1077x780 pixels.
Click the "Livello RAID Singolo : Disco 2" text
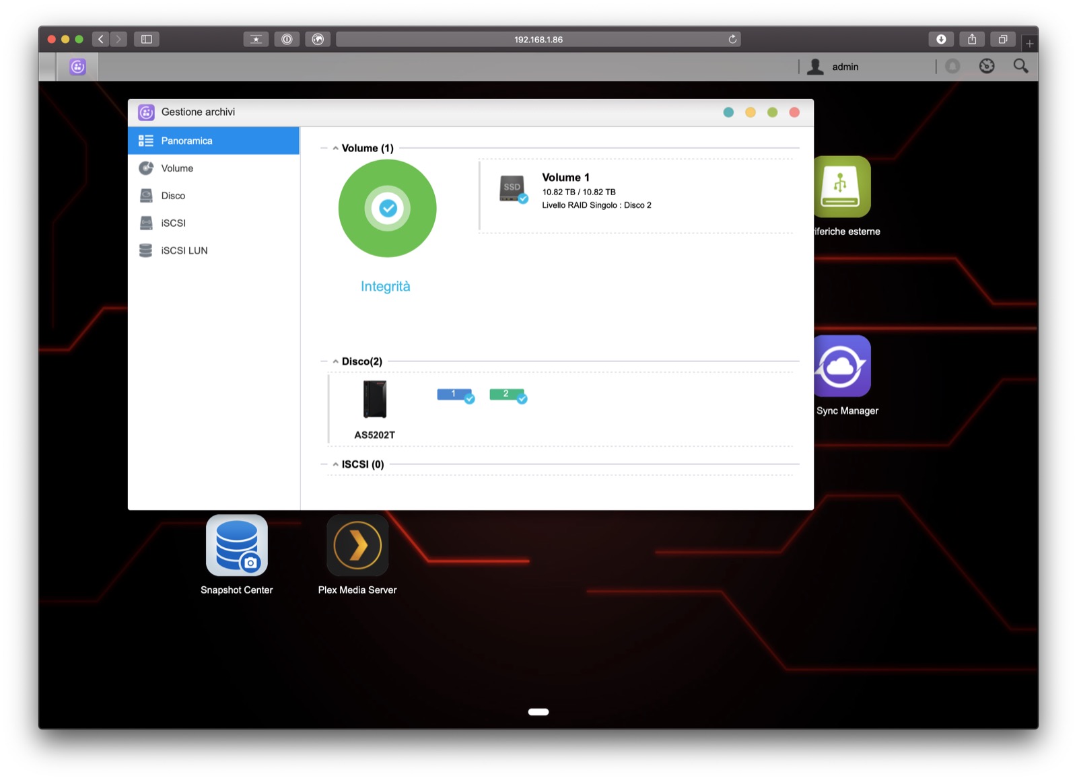click(x=596, y=205)
